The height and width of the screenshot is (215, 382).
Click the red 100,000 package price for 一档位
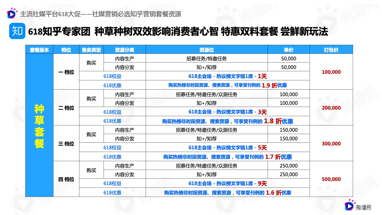click(x=331, y=72)
